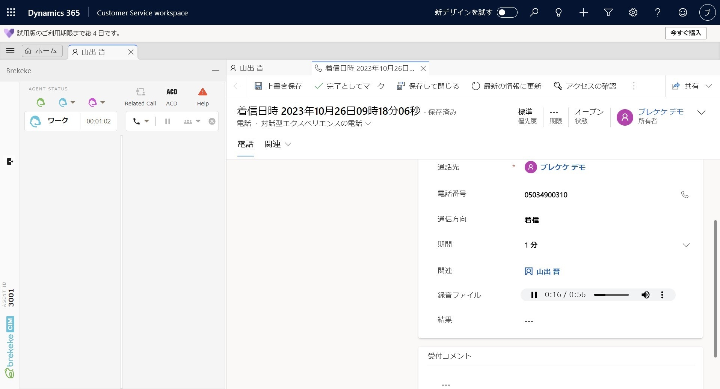
Task: Open the 共有 share dropdown arrow
Action: coord(709,86)
